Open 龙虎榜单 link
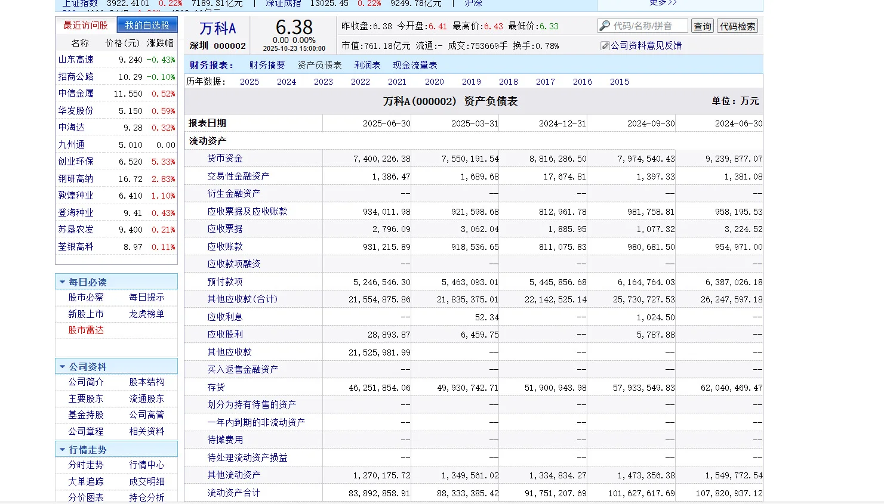 [147, 314]
